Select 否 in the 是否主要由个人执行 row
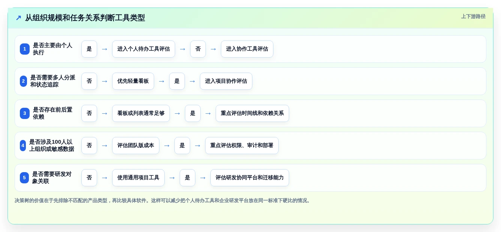Screen dimensions: 501x232 [x=198, y=49]
